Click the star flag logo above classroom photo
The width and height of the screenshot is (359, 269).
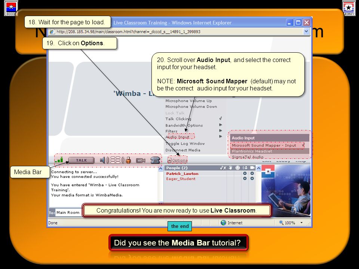[x=268, y=171]
